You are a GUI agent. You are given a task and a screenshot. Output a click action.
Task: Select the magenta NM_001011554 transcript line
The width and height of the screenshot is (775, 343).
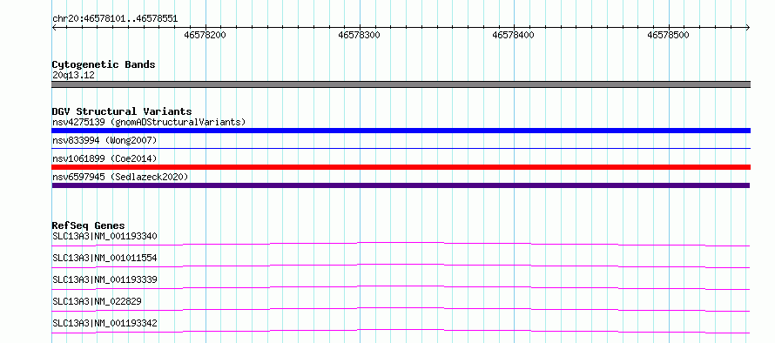[401, 266]
